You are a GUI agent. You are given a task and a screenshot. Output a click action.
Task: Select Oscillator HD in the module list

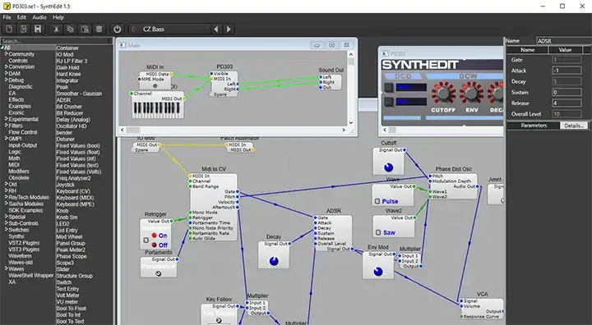click(72, 126)
